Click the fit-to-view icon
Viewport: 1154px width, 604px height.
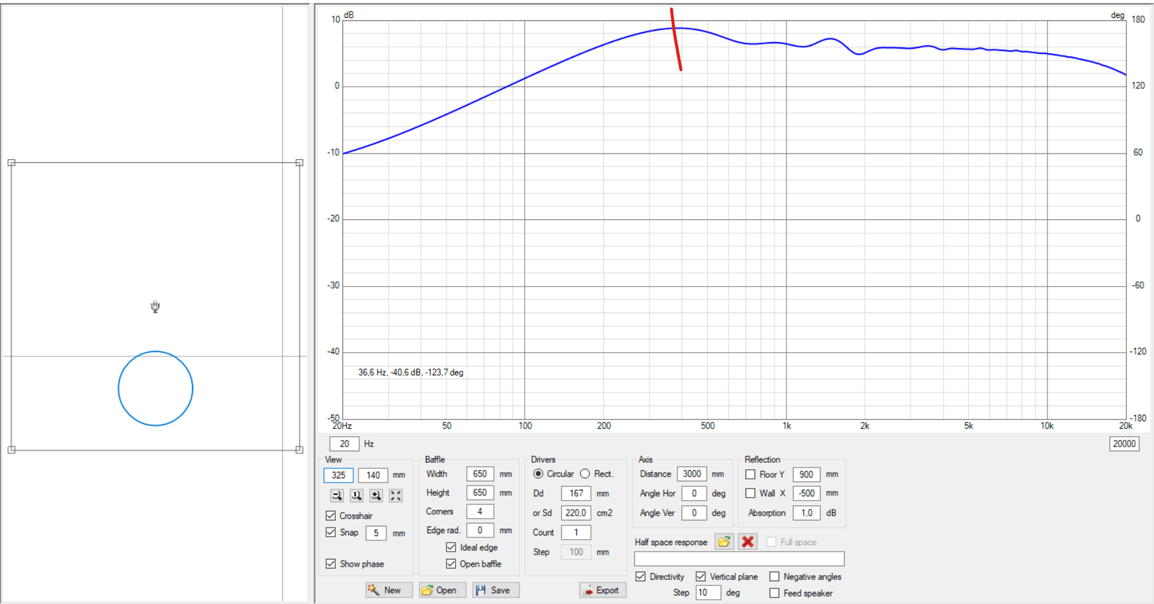[395, 496]
